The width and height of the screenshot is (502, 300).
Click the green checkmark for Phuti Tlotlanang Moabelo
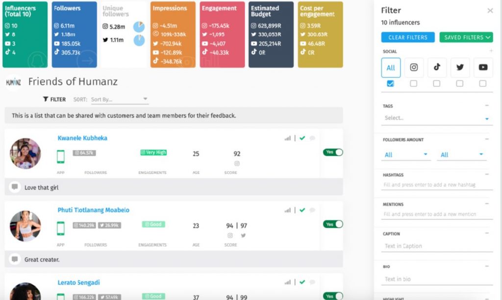[302, 210]
